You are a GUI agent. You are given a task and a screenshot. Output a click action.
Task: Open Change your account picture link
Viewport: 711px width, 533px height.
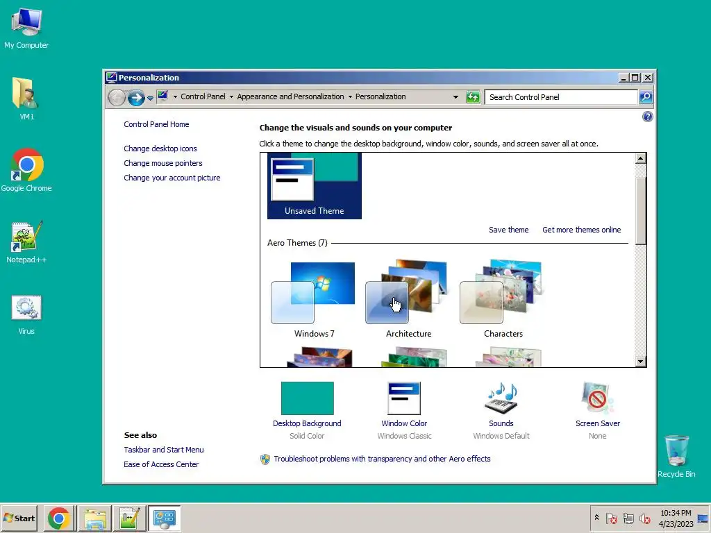point(172,178)
